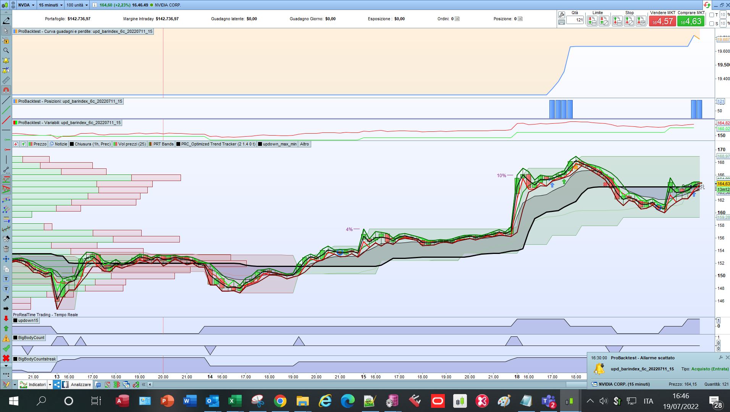Select the ruler measurement tool
730x412 pixels.
[6, 80]
